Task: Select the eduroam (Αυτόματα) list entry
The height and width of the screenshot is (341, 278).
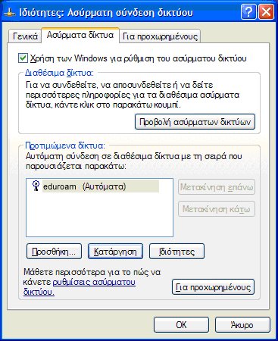Action: click(x=96, y=186)
